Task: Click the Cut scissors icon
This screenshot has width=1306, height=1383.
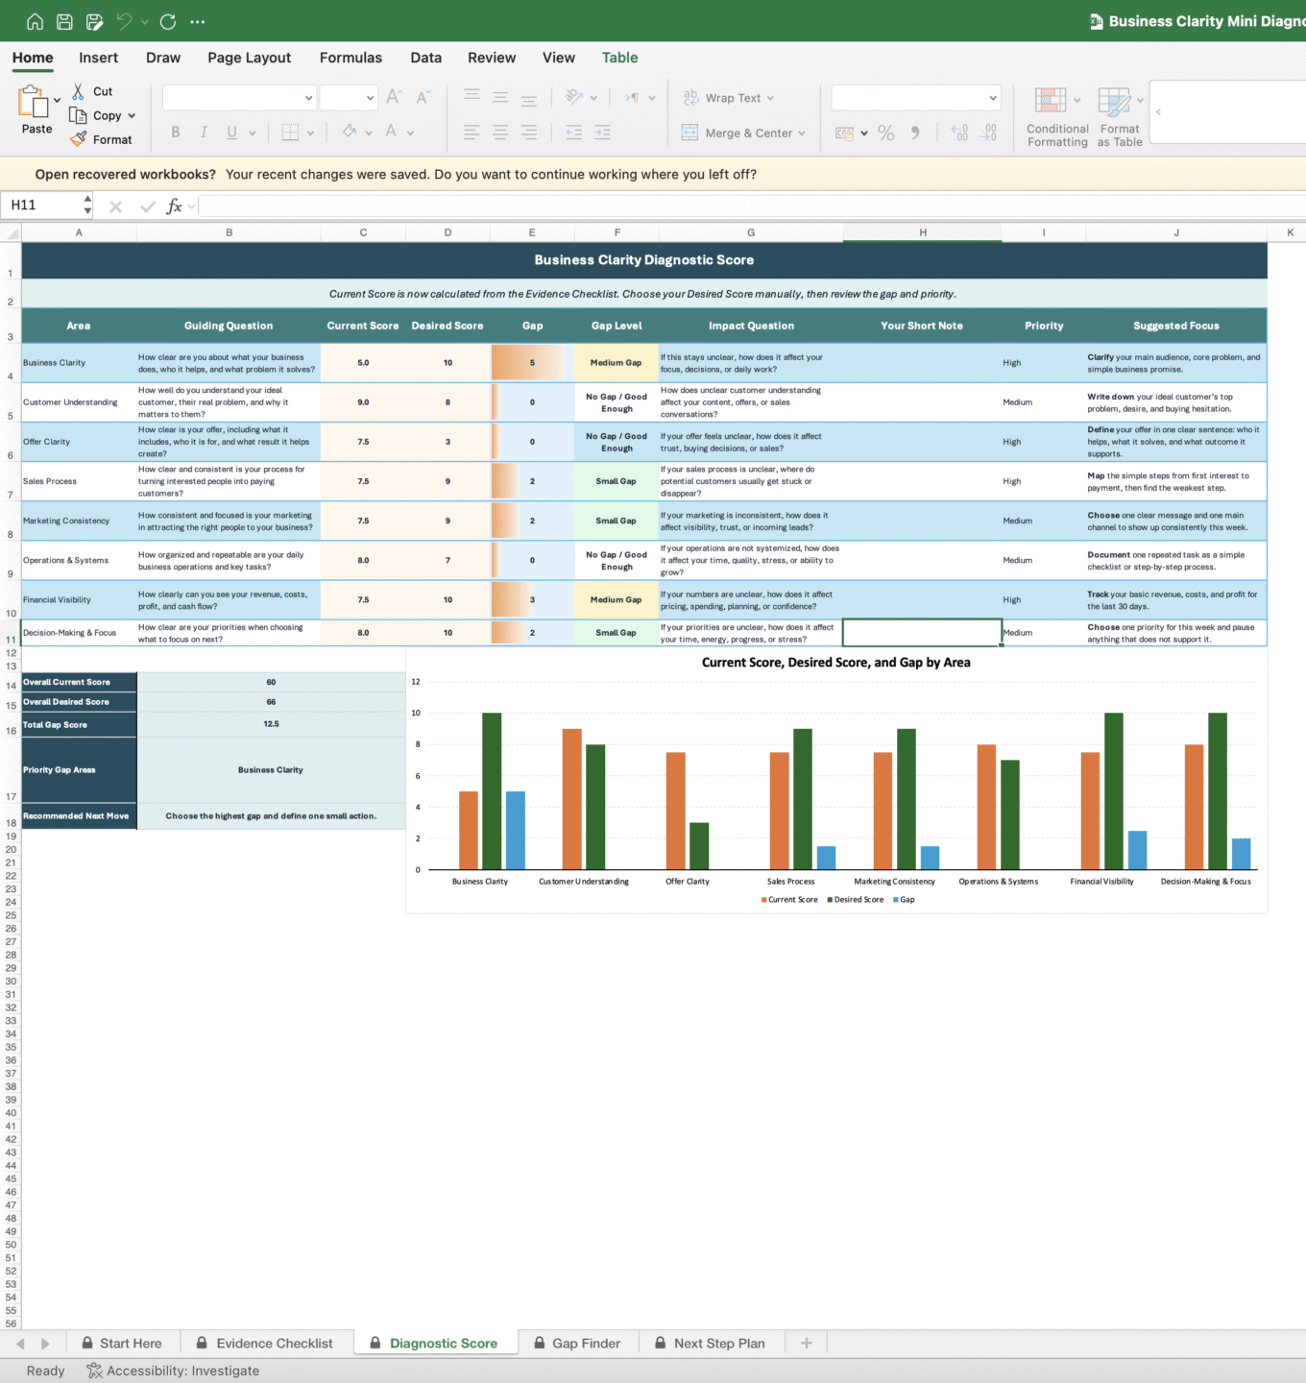Action: click(x=78, y=91)
